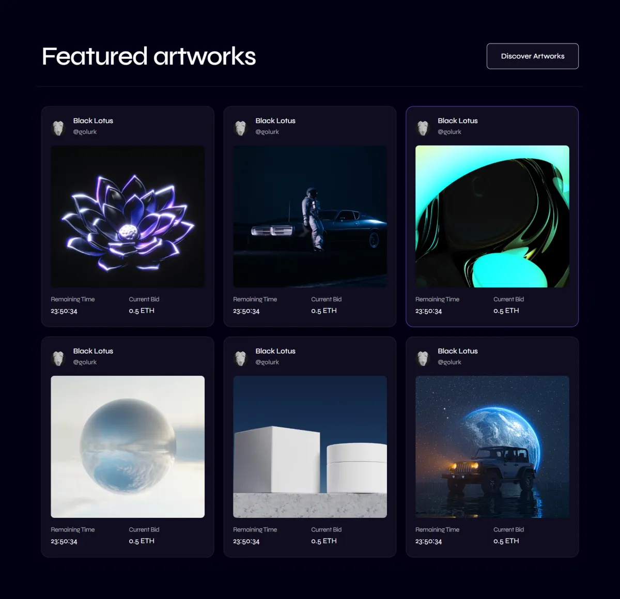
Task: Open the teal liquid abstract artwork
Action: (492, 217)
